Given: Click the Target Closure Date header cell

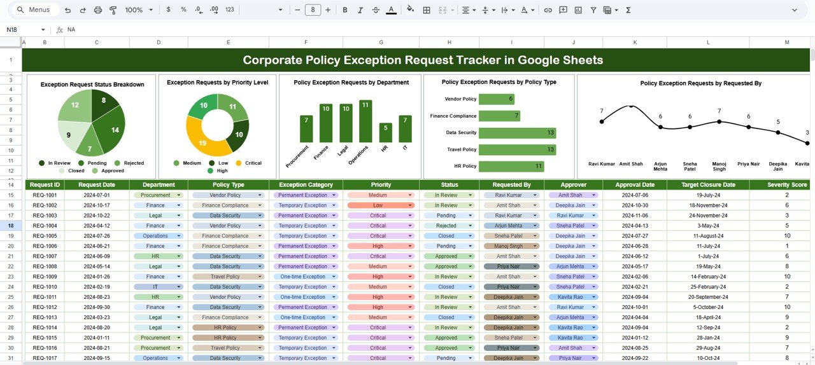Looking at the screenshot, I should coord(708,185).
